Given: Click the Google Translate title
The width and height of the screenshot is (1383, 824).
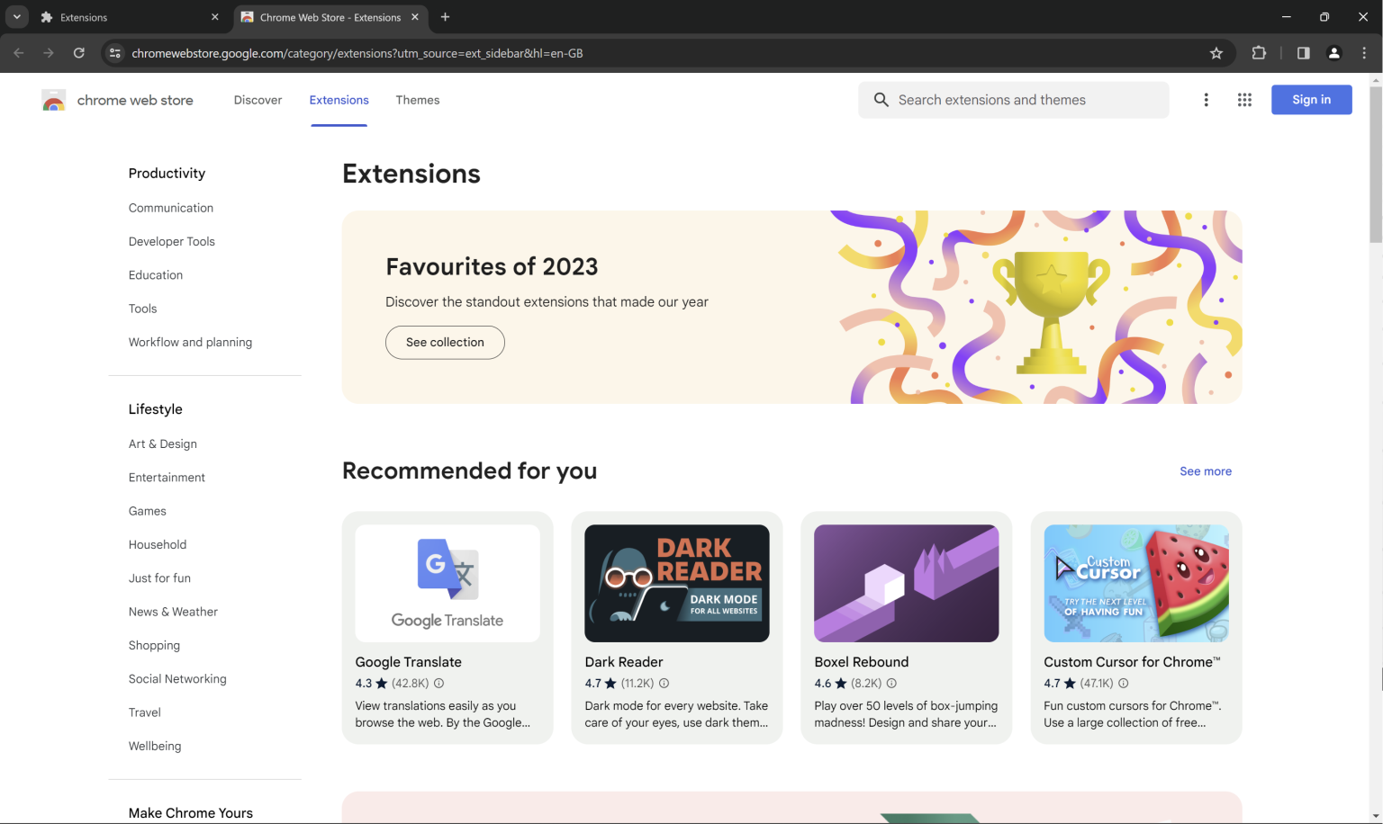Looking at the screenshot, I should [409, 662].
